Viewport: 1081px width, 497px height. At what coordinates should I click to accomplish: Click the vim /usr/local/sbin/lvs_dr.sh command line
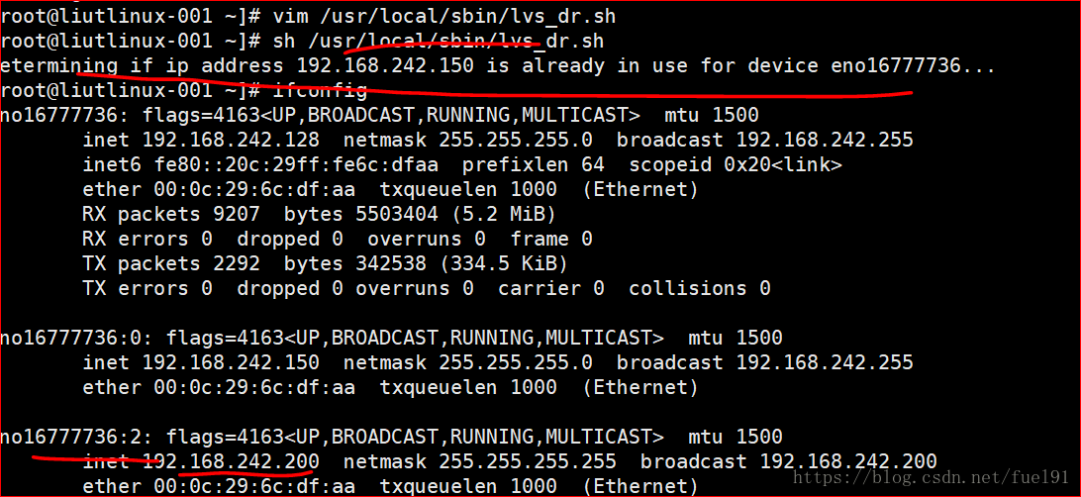click(308, 17)
